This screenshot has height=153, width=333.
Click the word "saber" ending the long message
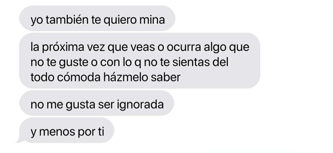click(x=166, y=78)
